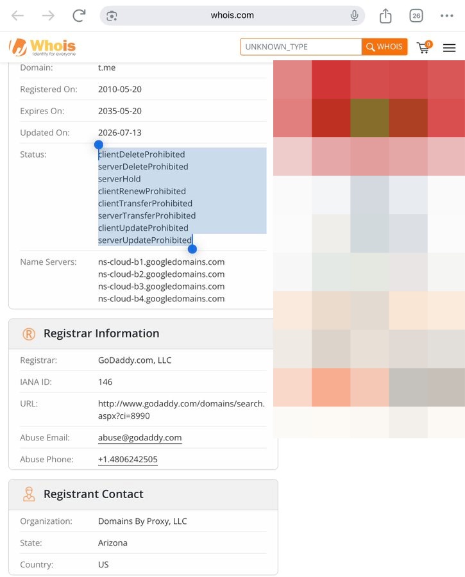Click the Name Servers: label
The width and height of the screenshot is (465, 577).
point(48,262)
